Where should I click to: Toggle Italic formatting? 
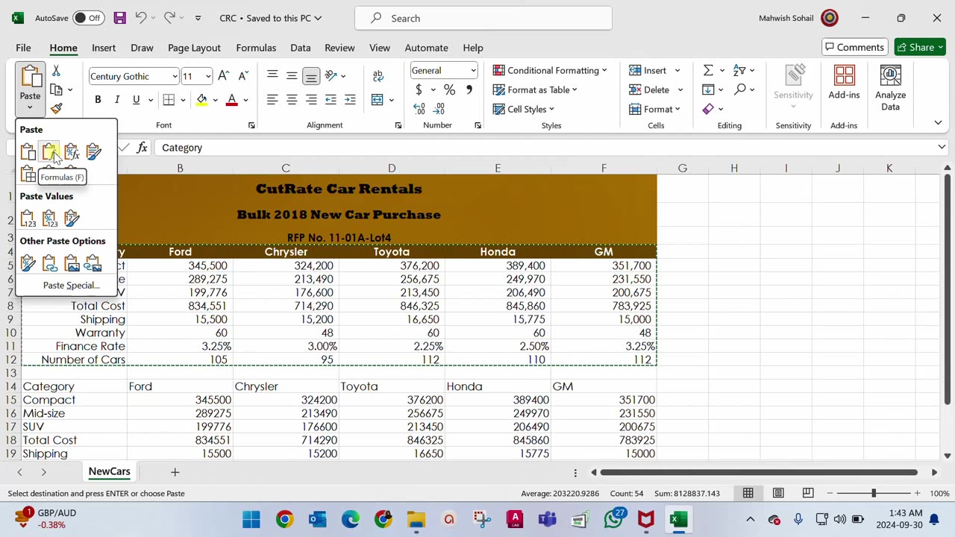pyautogui.click(x=117, y=100)
